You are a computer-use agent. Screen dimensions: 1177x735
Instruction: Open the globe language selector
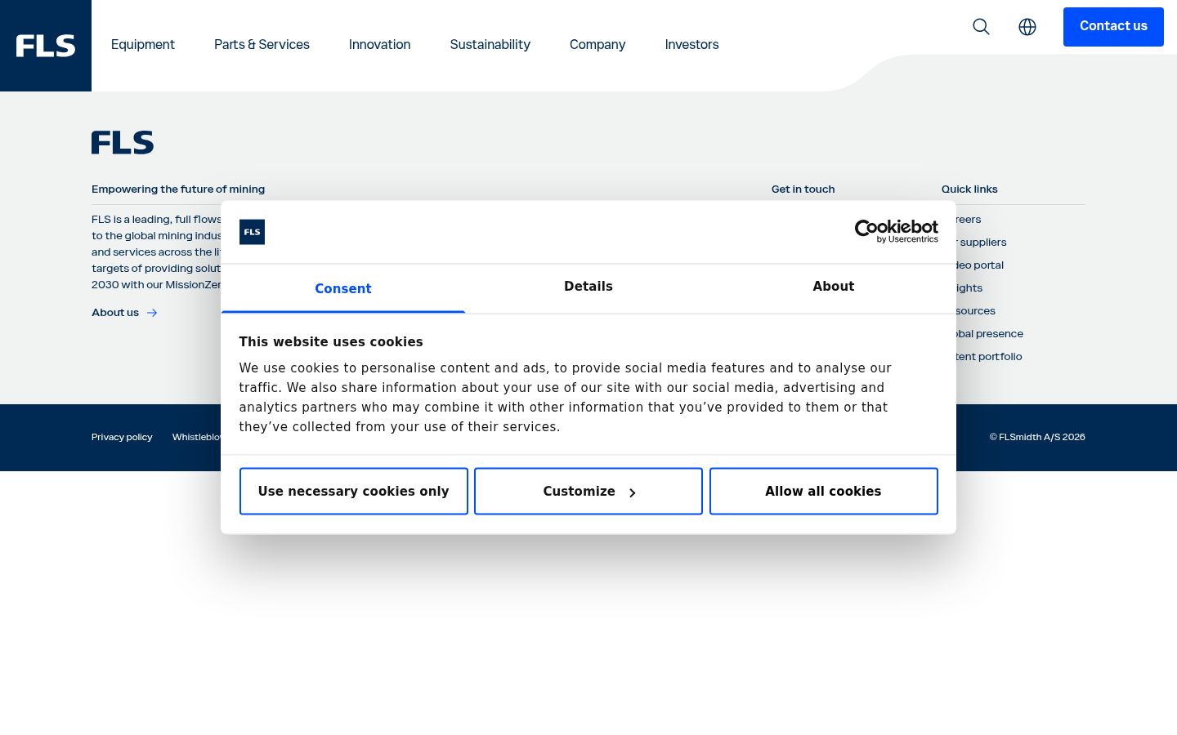click(x=1027, y=27)
